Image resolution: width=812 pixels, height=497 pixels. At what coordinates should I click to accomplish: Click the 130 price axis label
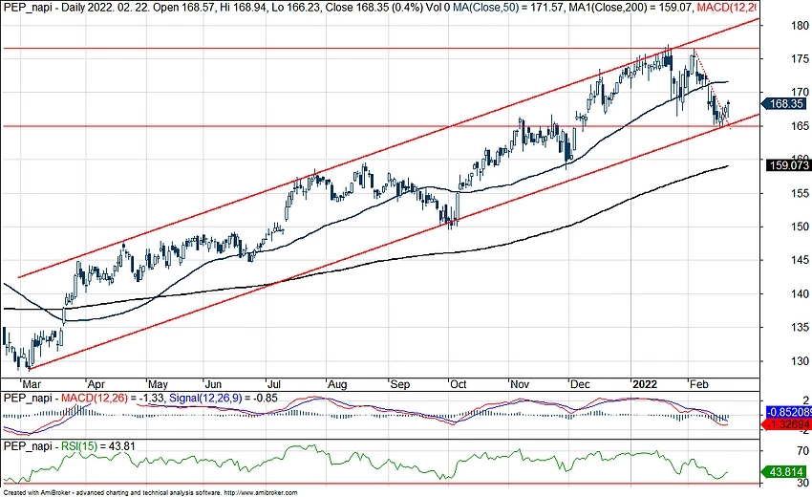[x=801, y=361]
